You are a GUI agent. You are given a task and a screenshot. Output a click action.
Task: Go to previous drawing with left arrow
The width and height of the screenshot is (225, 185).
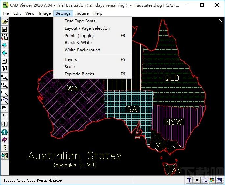point(5,53)
